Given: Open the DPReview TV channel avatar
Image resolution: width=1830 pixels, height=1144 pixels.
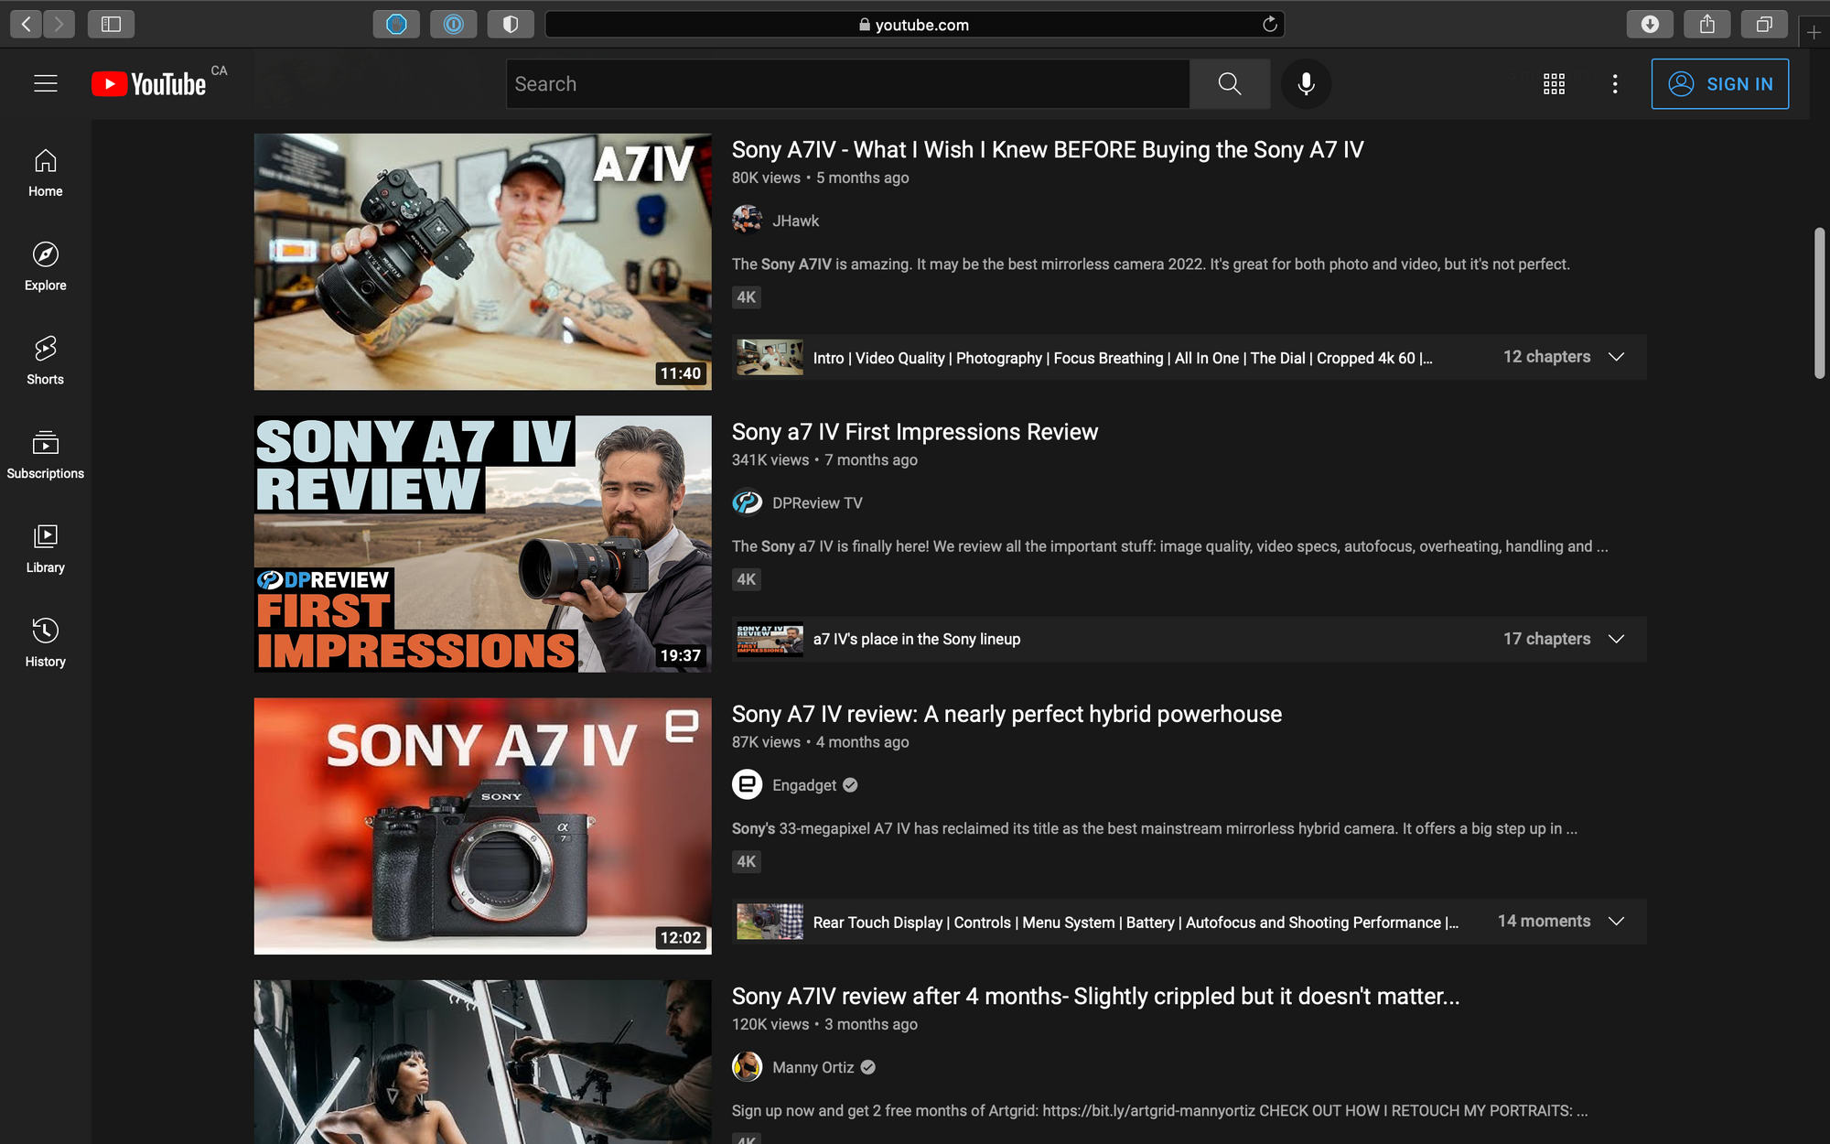Looking at the screenshot, I should [x=748, y=502].
